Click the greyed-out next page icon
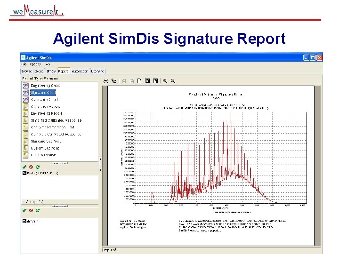This screenshot has width=339, height=254. [x=132, y=81]
